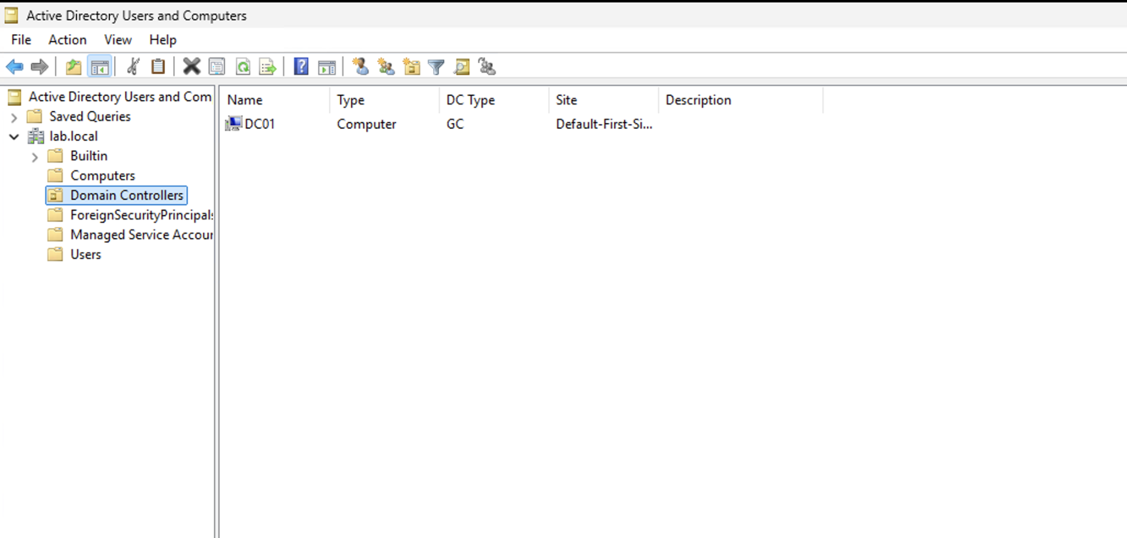The height and width of the screenshot is (538, 1127).
Task: Open Help with question mark icon
Action: point(301,66)
